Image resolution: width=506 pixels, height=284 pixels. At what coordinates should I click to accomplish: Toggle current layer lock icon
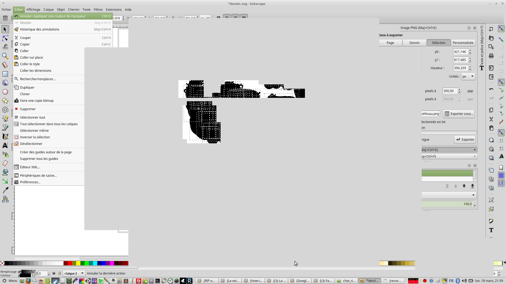[60, 273]
